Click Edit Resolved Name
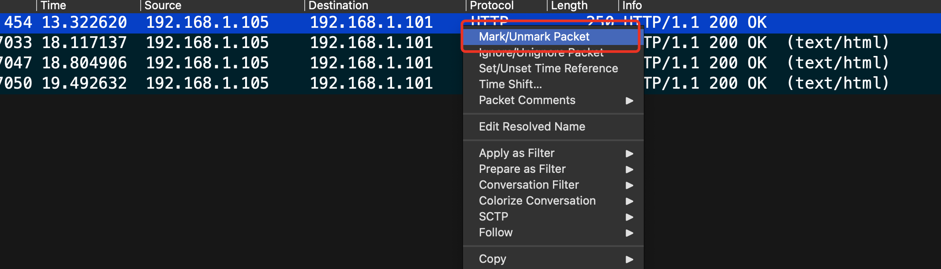Viewport: 941px width, 269px height. click(x=532, y=127)
